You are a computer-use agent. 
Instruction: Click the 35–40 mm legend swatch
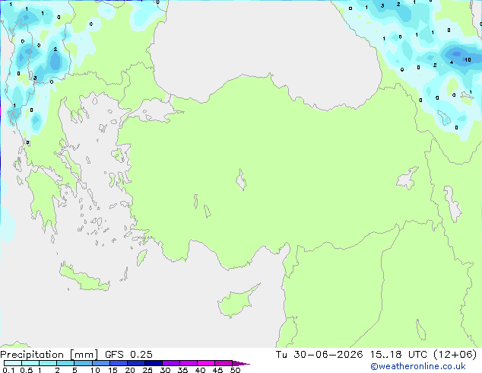tap(189, 363)
